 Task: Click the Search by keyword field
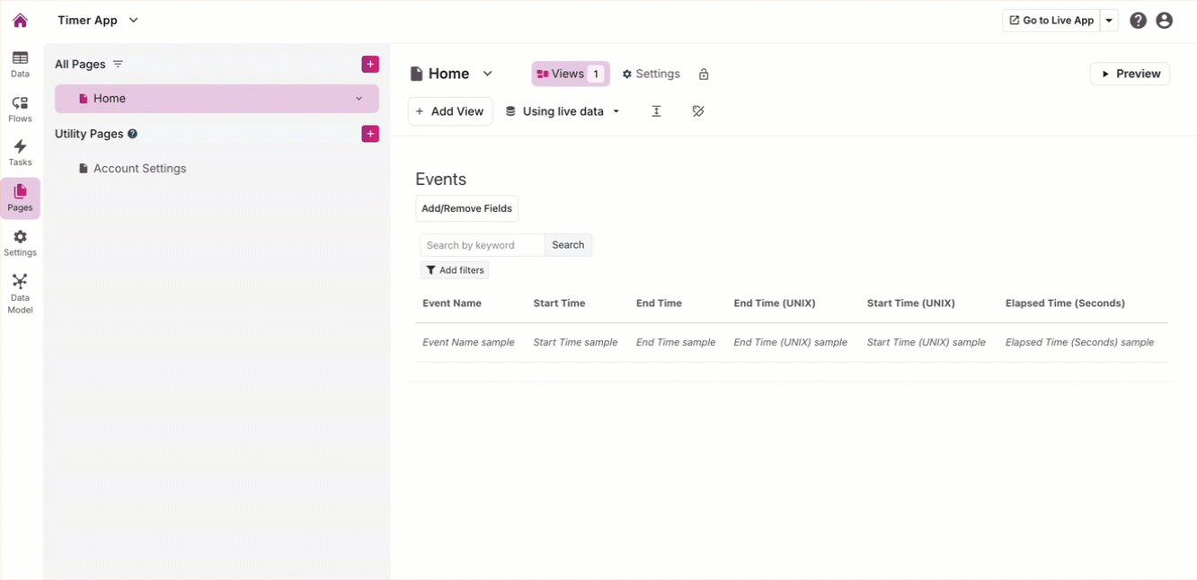482,245
